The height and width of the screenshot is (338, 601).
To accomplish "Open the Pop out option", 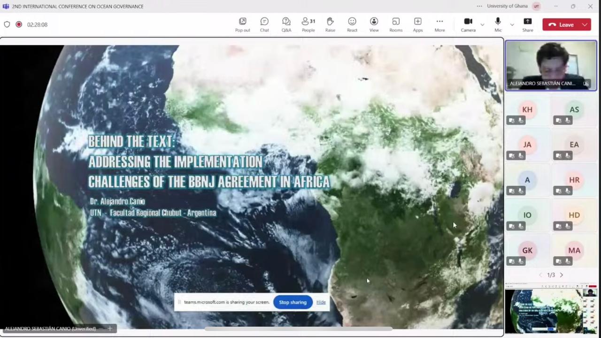I will click(x=242, y=25).
